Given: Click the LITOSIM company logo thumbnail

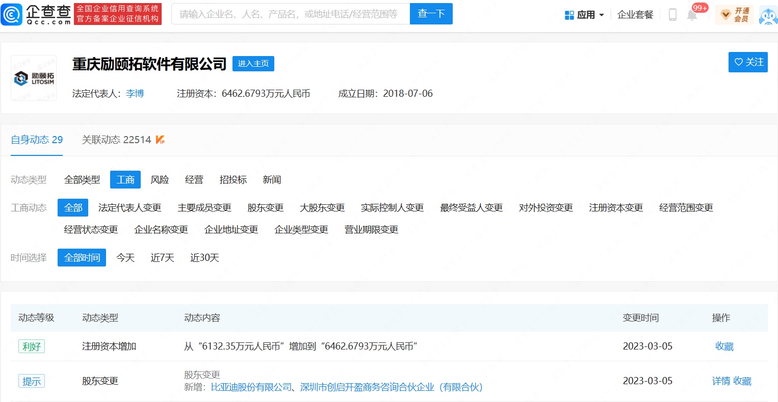Looking at the screenshot, I should pyautogui.click(x=34, y=78).
